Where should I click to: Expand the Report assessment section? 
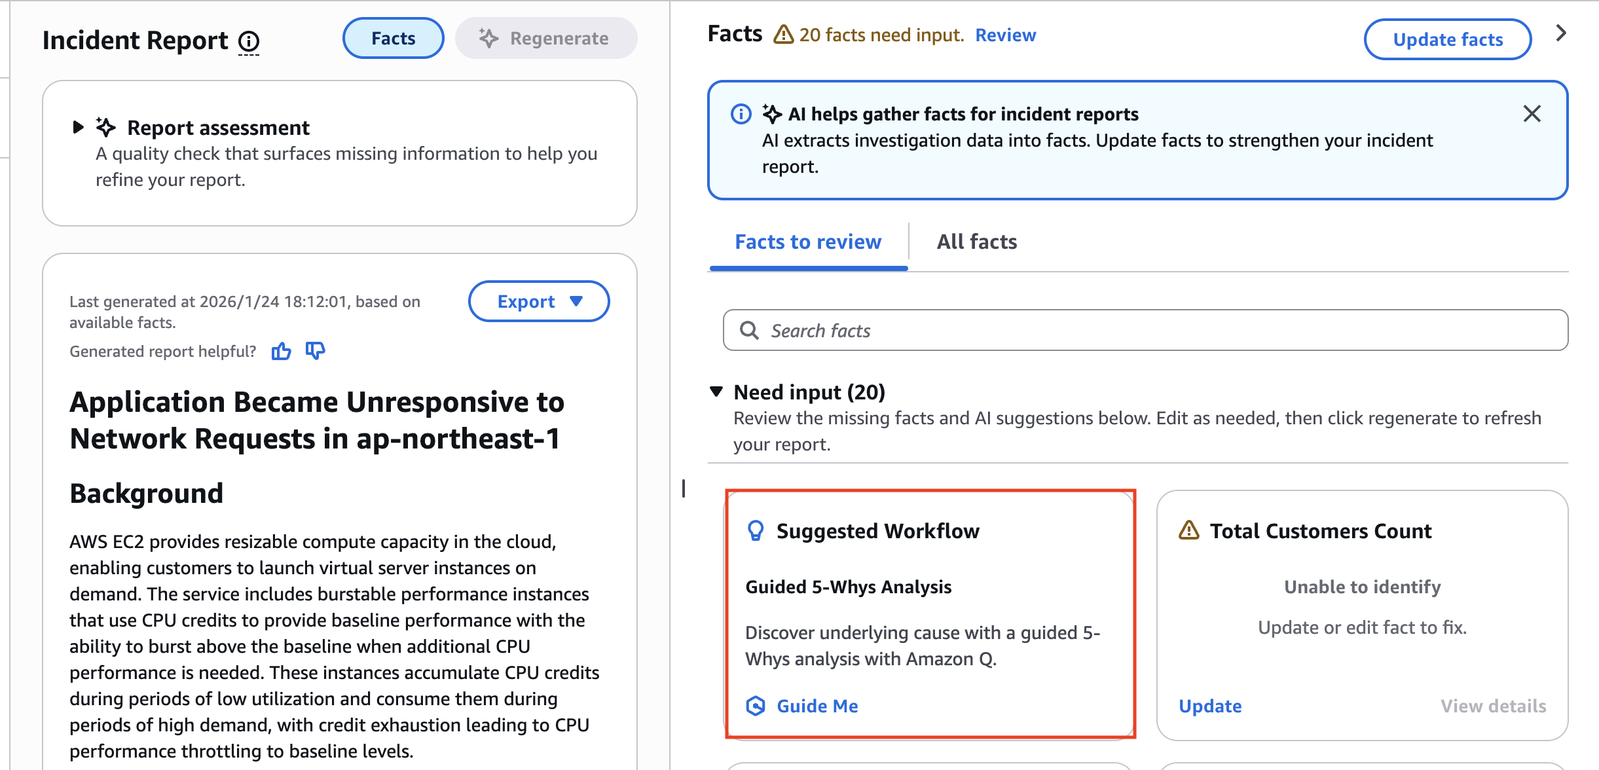tap(78, 127)
